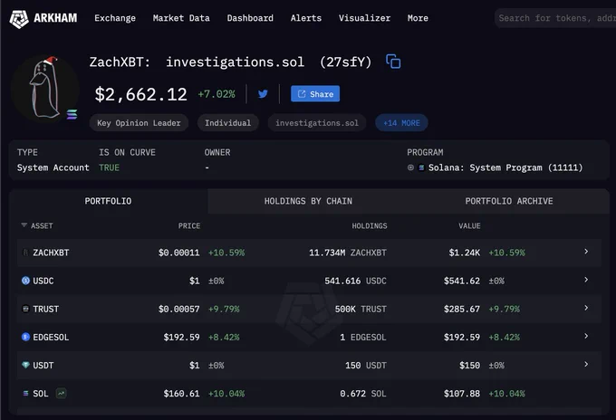The image size is (616, 420).
Task: Switch to Portfolio Archive tab
Action: click(509, 201)
